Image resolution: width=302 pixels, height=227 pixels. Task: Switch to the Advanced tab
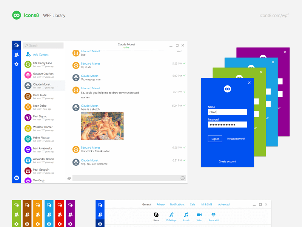click(223, 204)
